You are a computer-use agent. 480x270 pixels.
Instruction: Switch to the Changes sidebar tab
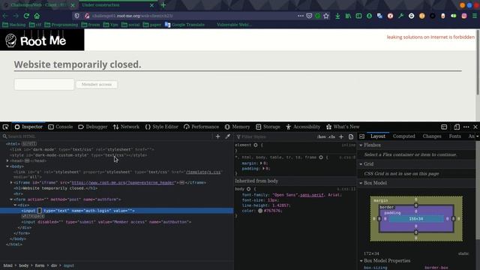pos(432,136)
